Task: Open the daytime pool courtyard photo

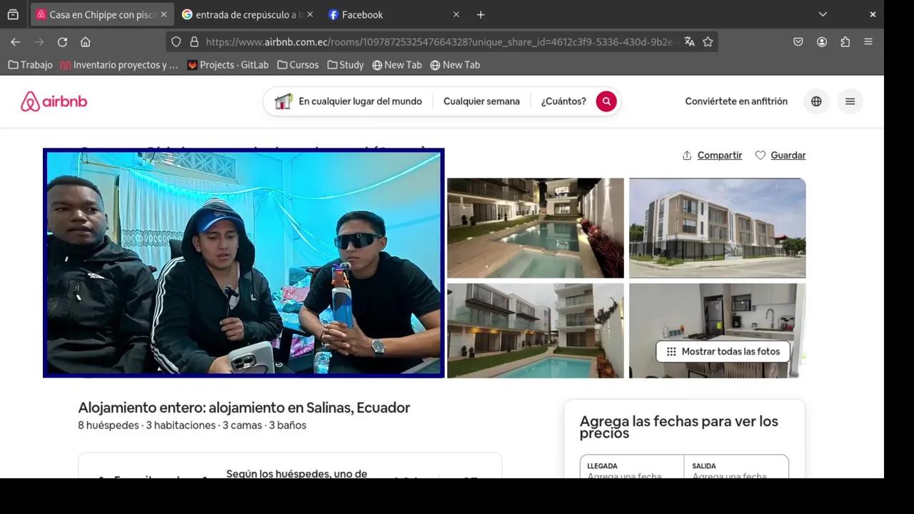Action: click(536, 331)
